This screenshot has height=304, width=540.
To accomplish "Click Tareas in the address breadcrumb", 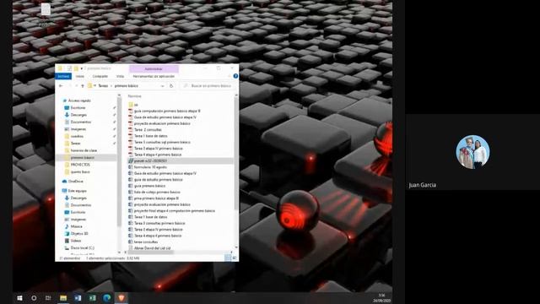I will pyautogui.click(x=103, y=86).
